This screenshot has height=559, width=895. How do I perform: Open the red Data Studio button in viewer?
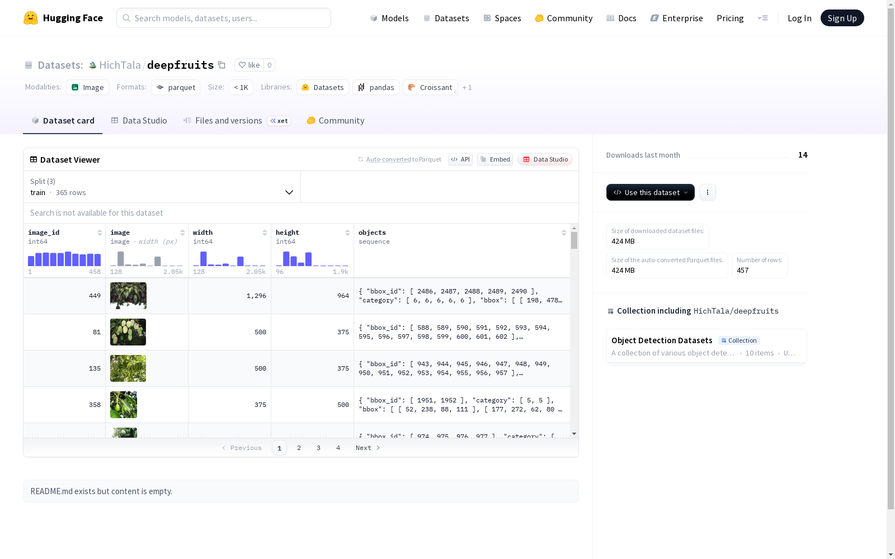(x=545, y=159)
